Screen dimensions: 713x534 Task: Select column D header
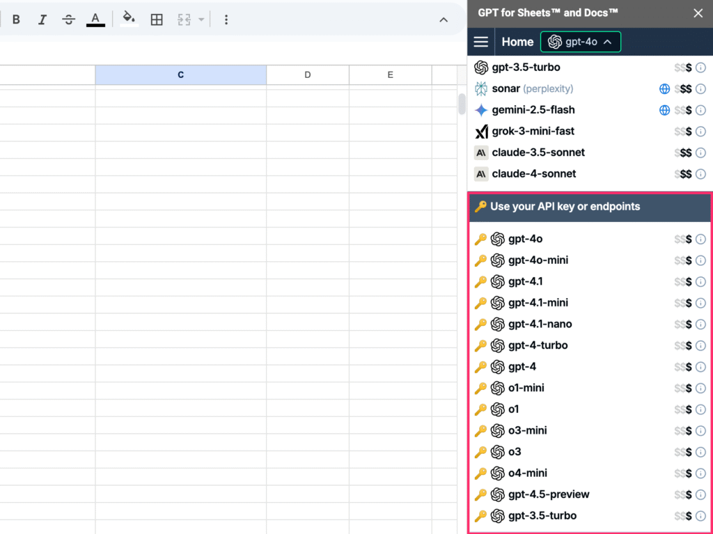click(x=307, y=74)
